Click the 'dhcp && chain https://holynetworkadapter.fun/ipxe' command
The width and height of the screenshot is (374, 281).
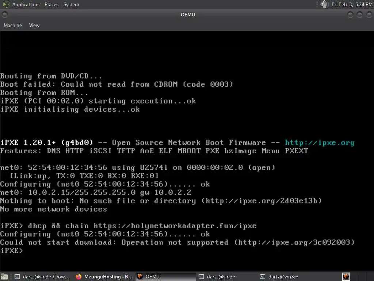[142, 226]
